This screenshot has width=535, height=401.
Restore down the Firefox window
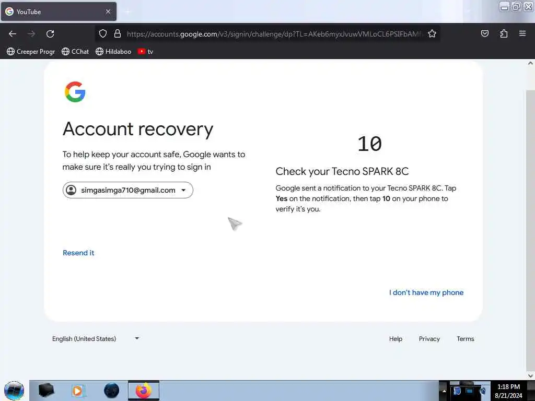[x=516, y=7]
